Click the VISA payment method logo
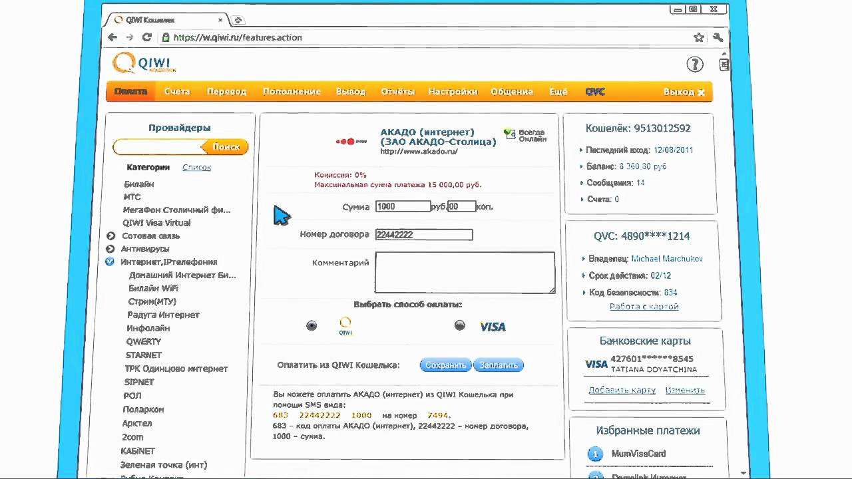 [x=493, y=327]
